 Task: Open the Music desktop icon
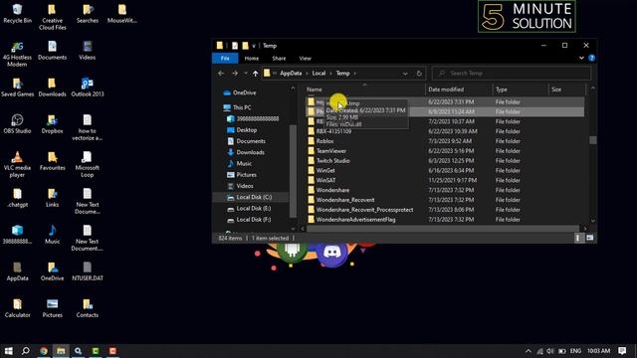coord(52,235)
